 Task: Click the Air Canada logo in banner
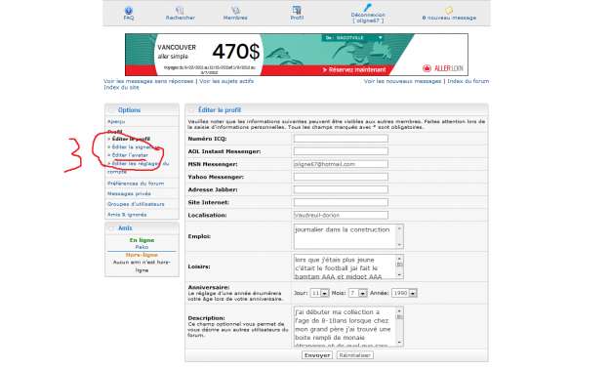[427, 68]
